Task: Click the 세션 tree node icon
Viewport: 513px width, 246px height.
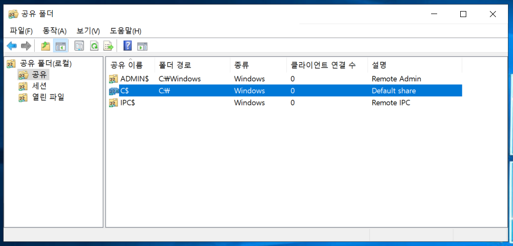Action: pos(23,86)
